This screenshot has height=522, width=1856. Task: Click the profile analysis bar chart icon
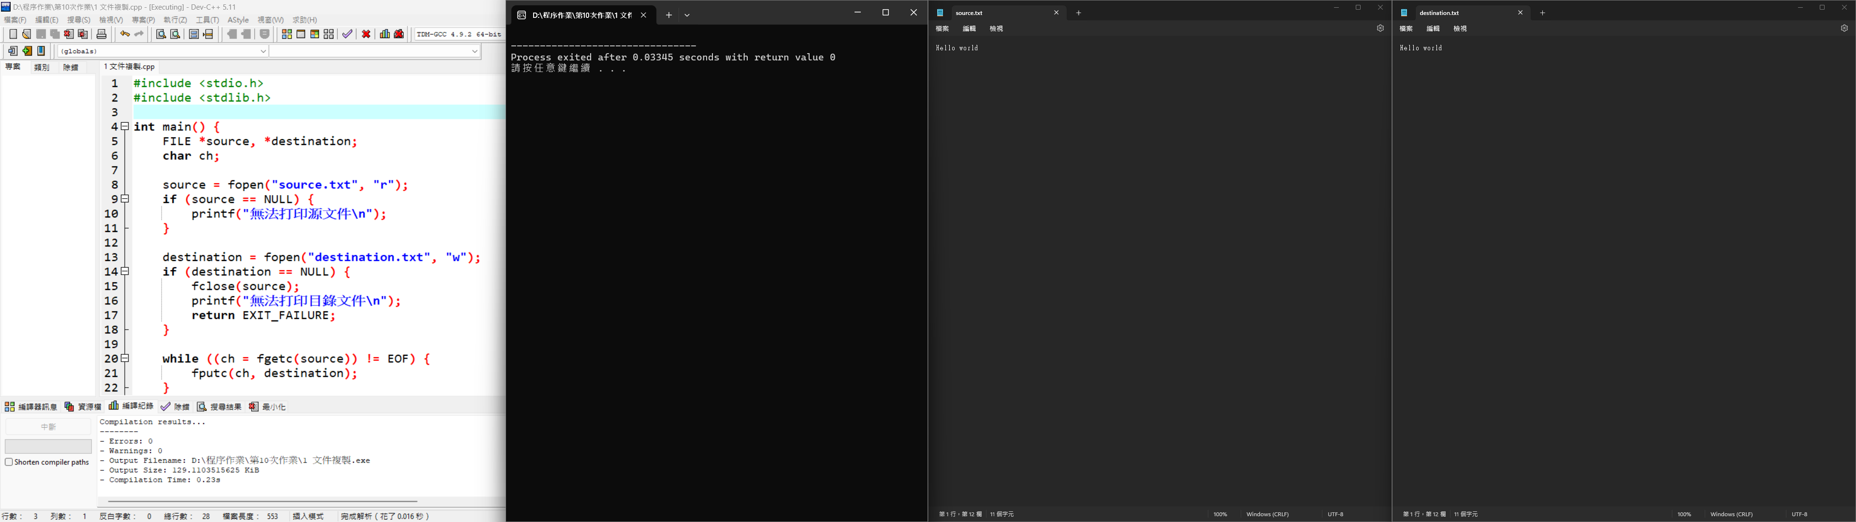click(x=385, y=34)
